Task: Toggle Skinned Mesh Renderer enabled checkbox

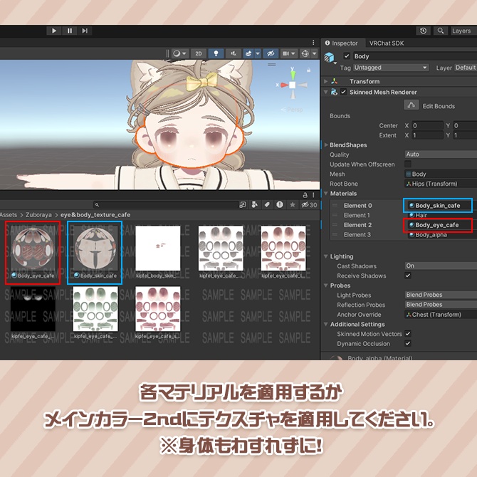Action: click(343, 92)
